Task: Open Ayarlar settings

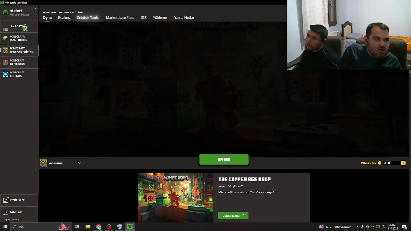Action: click(x=19, y=212)
